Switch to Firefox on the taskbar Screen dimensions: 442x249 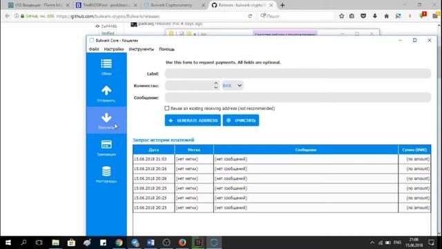tap(182, 243)
